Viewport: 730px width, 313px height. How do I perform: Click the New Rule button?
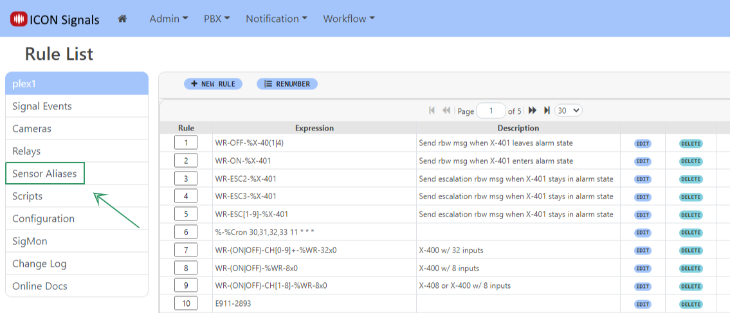[x=213, y=84]
